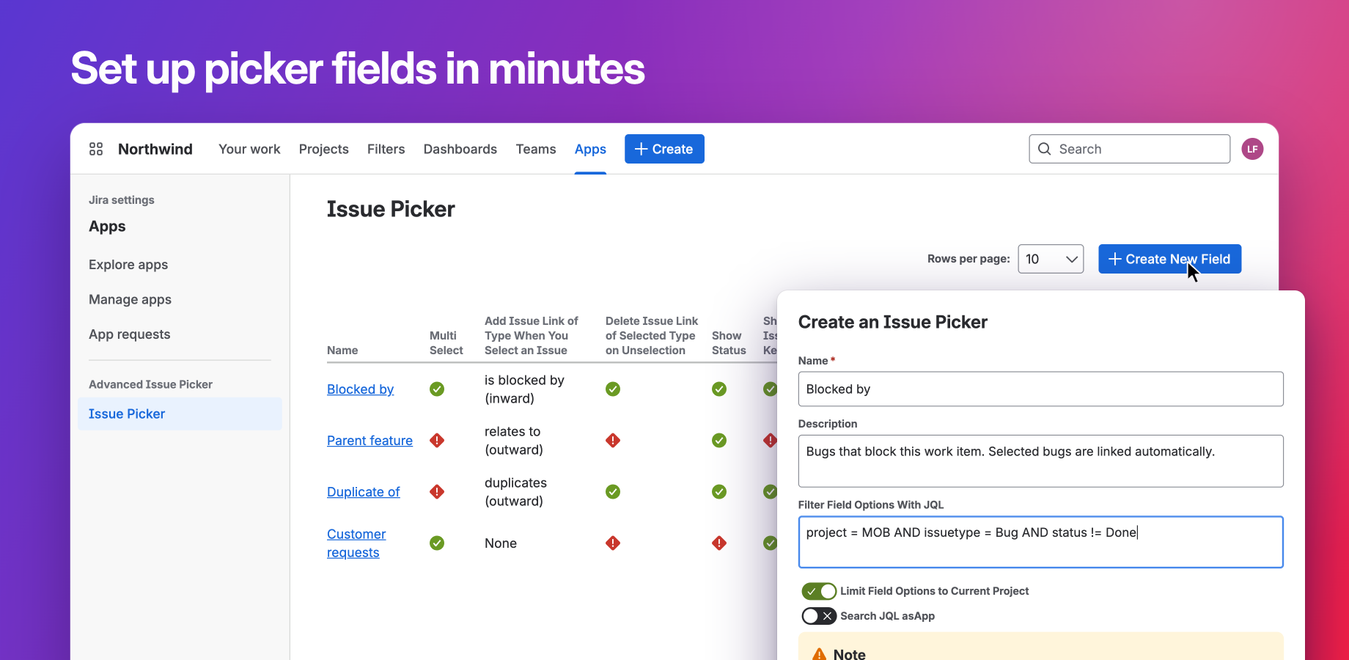The height and width of the screenshot is (660, 1349).
Task: Click the Northwind site name
Action: 155,149
